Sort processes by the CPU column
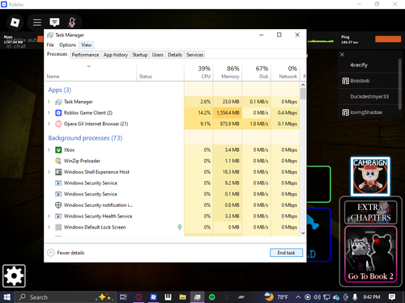405x303 pixels. click(198, 72)
